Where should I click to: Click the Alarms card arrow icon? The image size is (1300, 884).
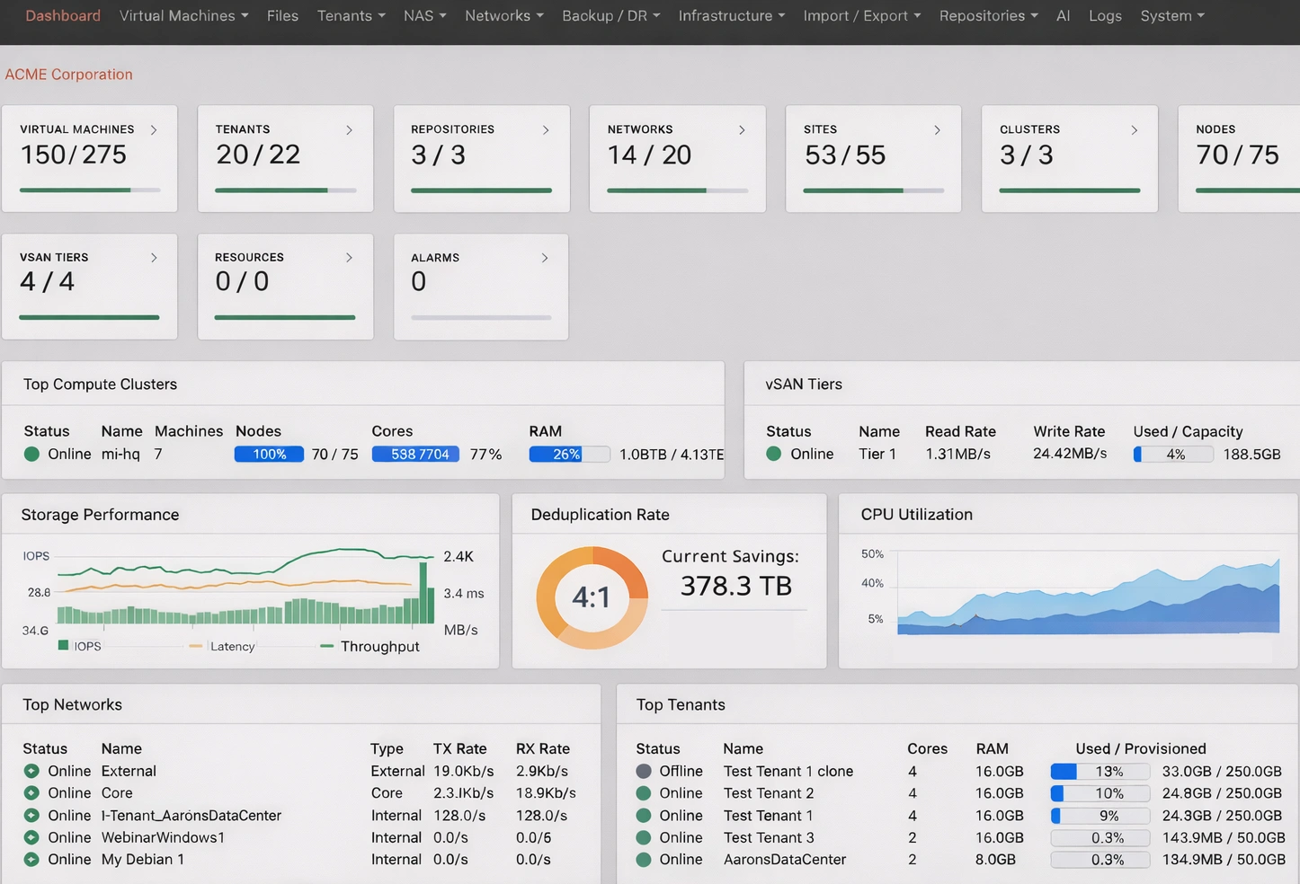[x=544, y=258]
